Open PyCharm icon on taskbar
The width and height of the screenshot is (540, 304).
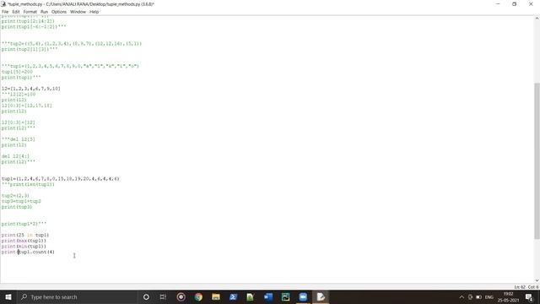coord(285,296)
